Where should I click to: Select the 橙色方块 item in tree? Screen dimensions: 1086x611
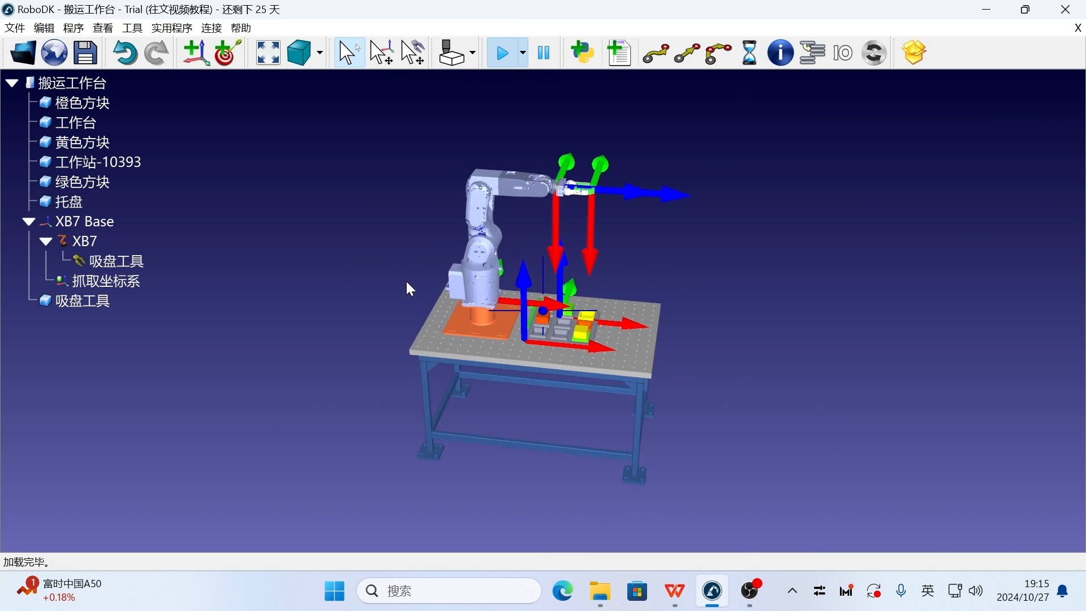pyautogui.click(x=82, y=103)
